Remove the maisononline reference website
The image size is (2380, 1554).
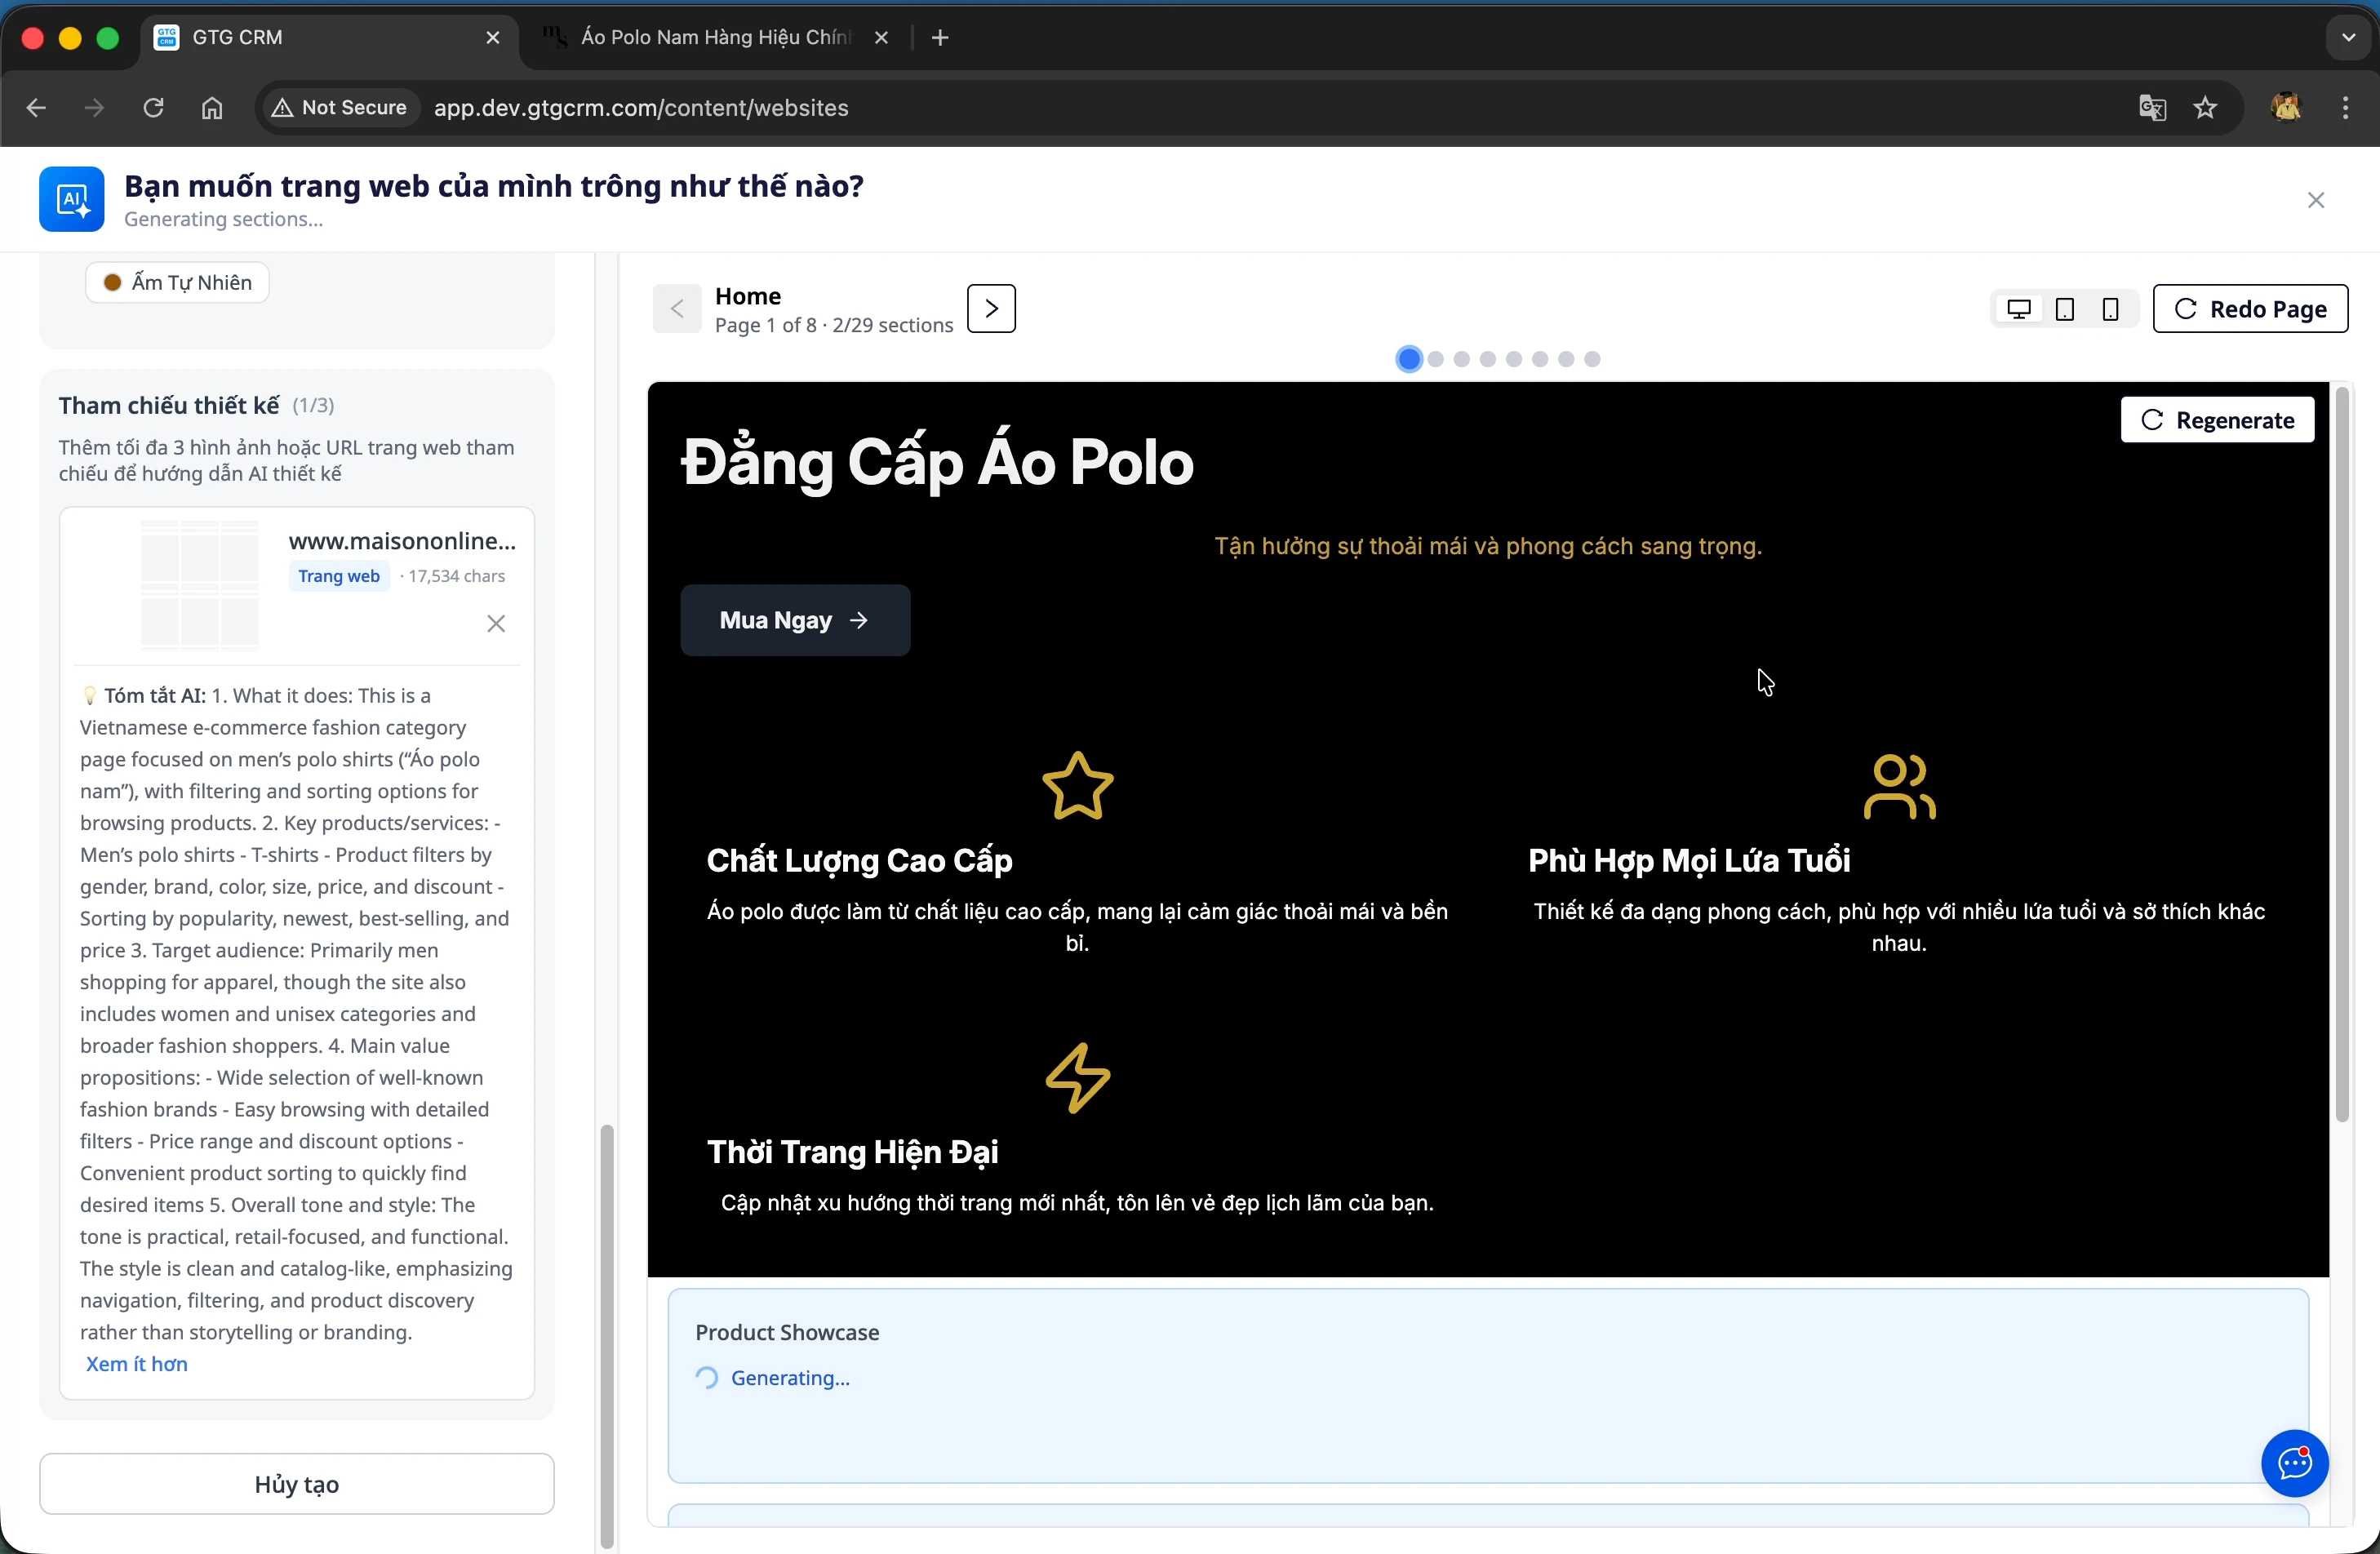tap(496, 624)
